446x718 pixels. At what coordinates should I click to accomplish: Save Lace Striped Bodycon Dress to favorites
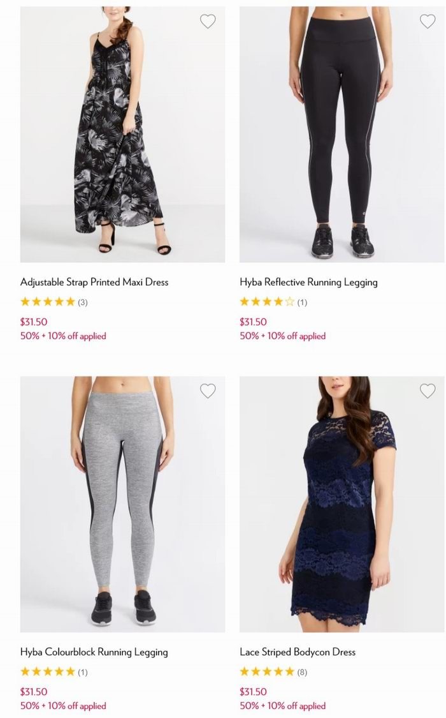(428, 391)
